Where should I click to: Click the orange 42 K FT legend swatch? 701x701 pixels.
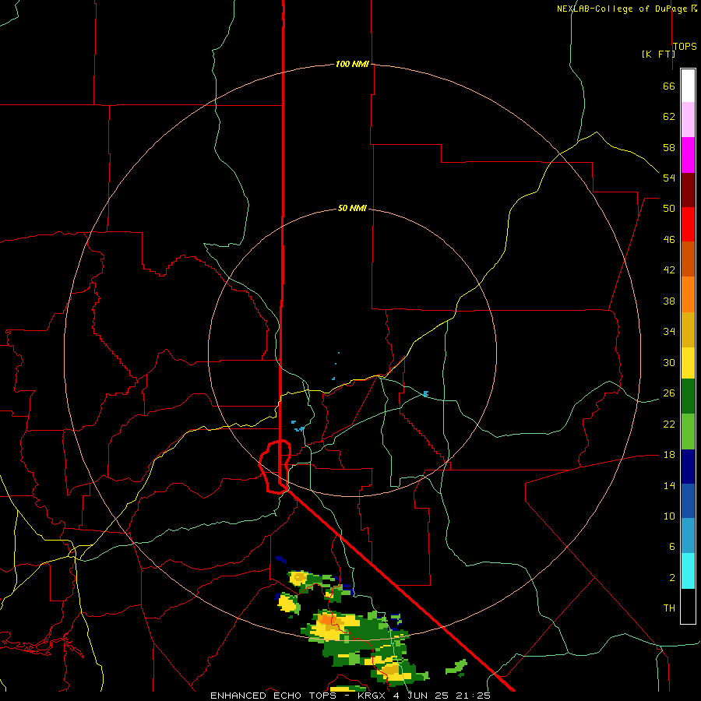tap(688, 294)
